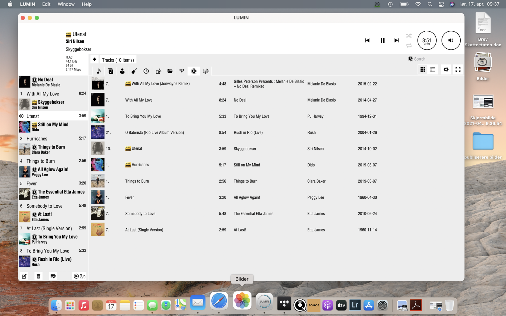The image size is (506, 316).
Task: Open the radio stations tab
Action: pyautogui.click(x=206, y=71)
